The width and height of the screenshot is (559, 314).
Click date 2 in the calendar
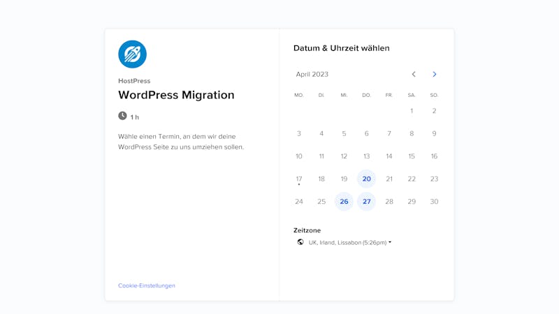point(434,111)
